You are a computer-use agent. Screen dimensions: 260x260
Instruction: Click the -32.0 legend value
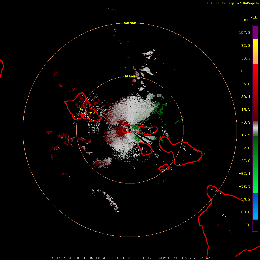pos(245,148)
